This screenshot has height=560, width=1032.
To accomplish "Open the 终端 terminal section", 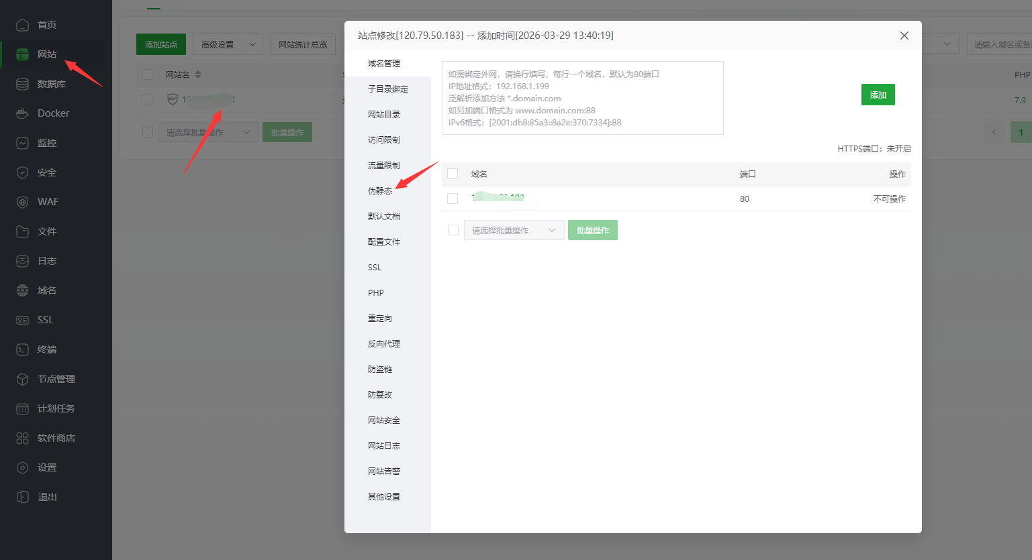I will click(x=40, y=349).
